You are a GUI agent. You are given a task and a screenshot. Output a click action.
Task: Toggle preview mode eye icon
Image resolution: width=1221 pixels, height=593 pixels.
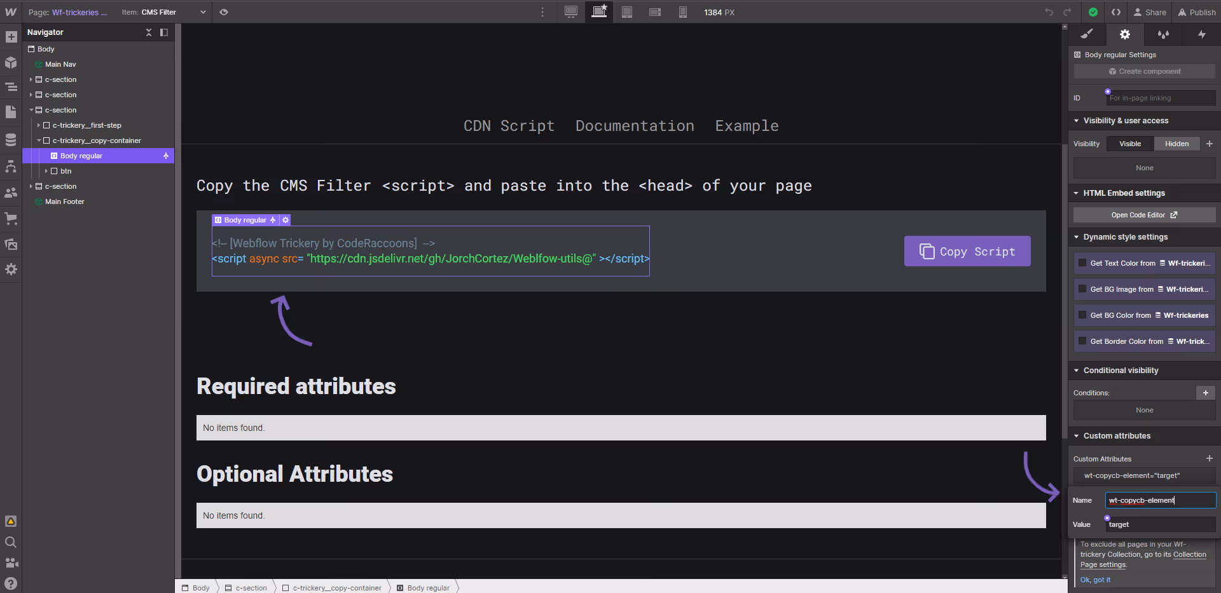pyautogui.click(x=224, y=12)
